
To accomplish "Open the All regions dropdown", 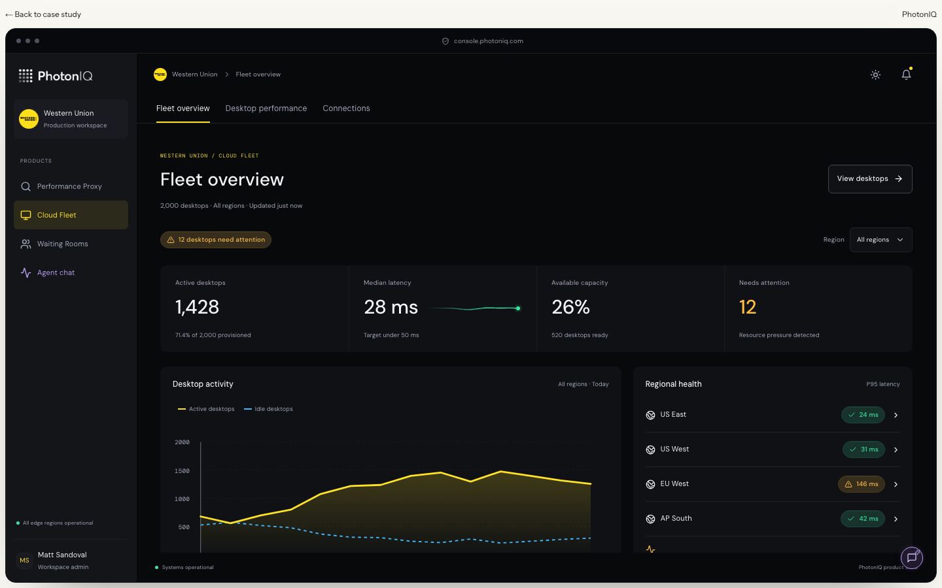I will click(881, 240).
